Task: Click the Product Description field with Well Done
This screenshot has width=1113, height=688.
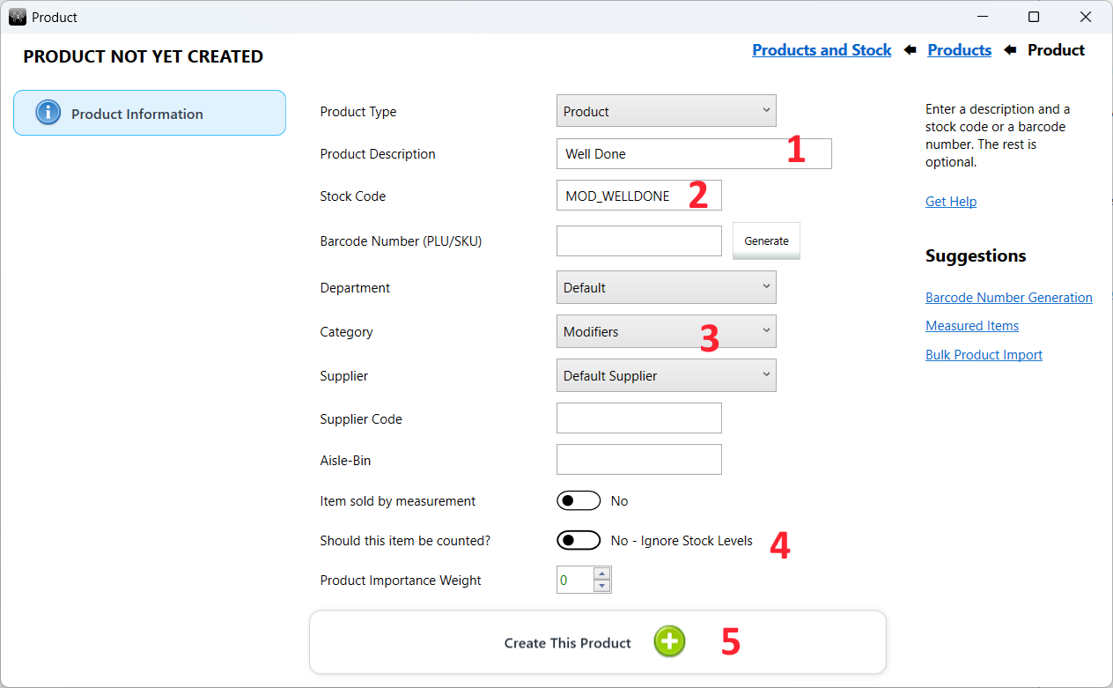Action: point(694,153)
